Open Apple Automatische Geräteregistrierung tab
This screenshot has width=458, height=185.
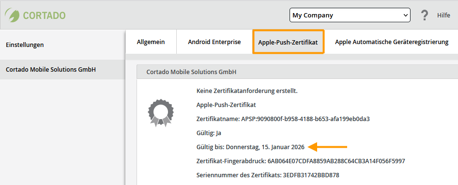coord(391,42)
